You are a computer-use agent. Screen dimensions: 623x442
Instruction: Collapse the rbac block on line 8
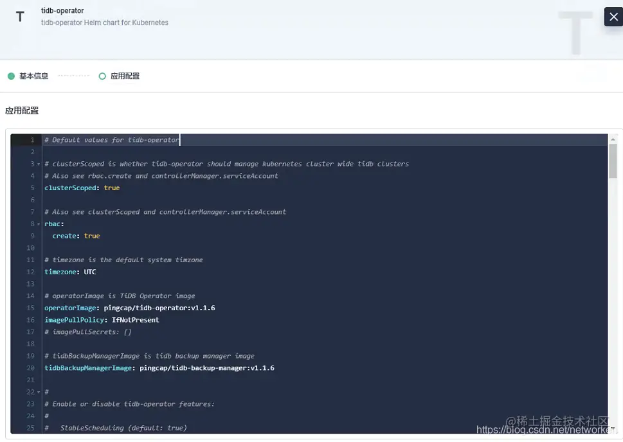click(x=39, y=224)
